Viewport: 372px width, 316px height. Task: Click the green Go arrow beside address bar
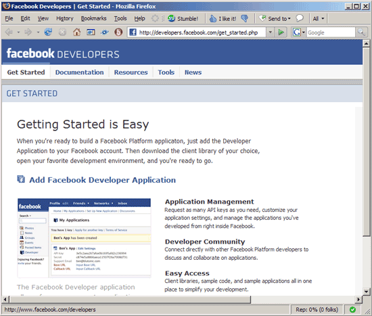(x=281, y=32)
